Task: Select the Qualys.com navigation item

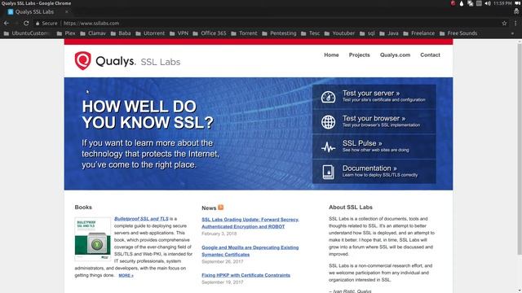Action: point(395,55)
